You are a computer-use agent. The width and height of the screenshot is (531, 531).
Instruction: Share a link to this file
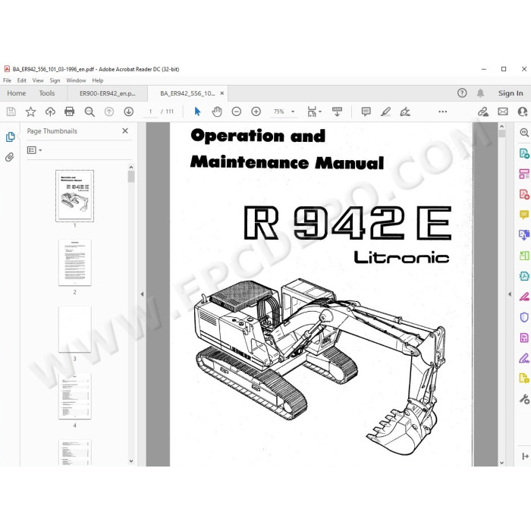click(x=483, y=112)
